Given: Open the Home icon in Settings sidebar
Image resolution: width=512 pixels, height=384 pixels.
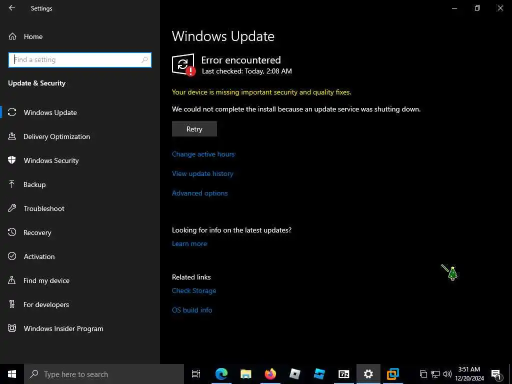Looking at the screenshot, I should 12,36.
